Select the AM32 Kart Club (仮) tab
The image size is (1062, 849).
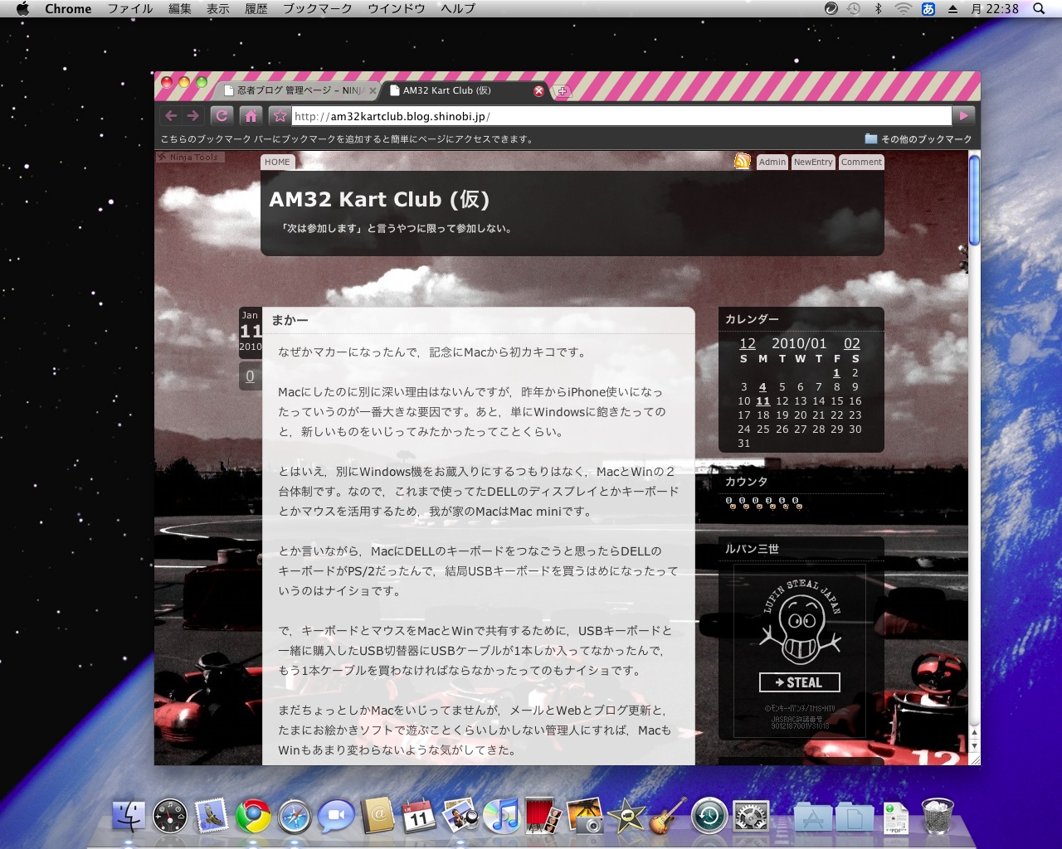(465, 90)
